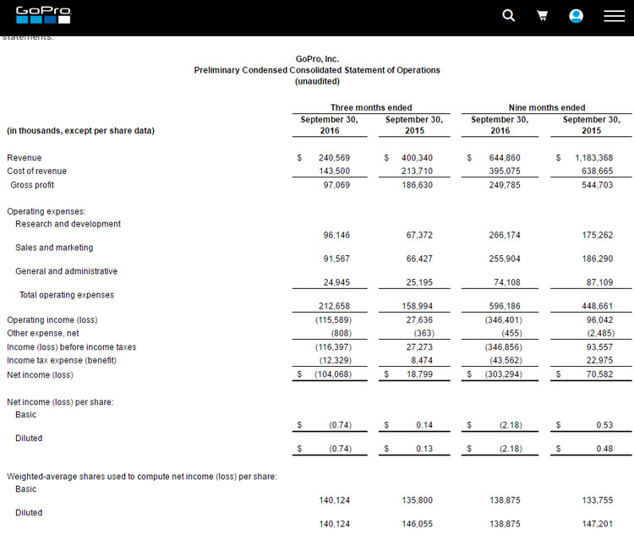Select gross profit value 97,069

[x=336, y=185]
